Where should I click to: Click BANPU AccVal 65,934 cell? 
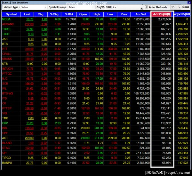166,163
